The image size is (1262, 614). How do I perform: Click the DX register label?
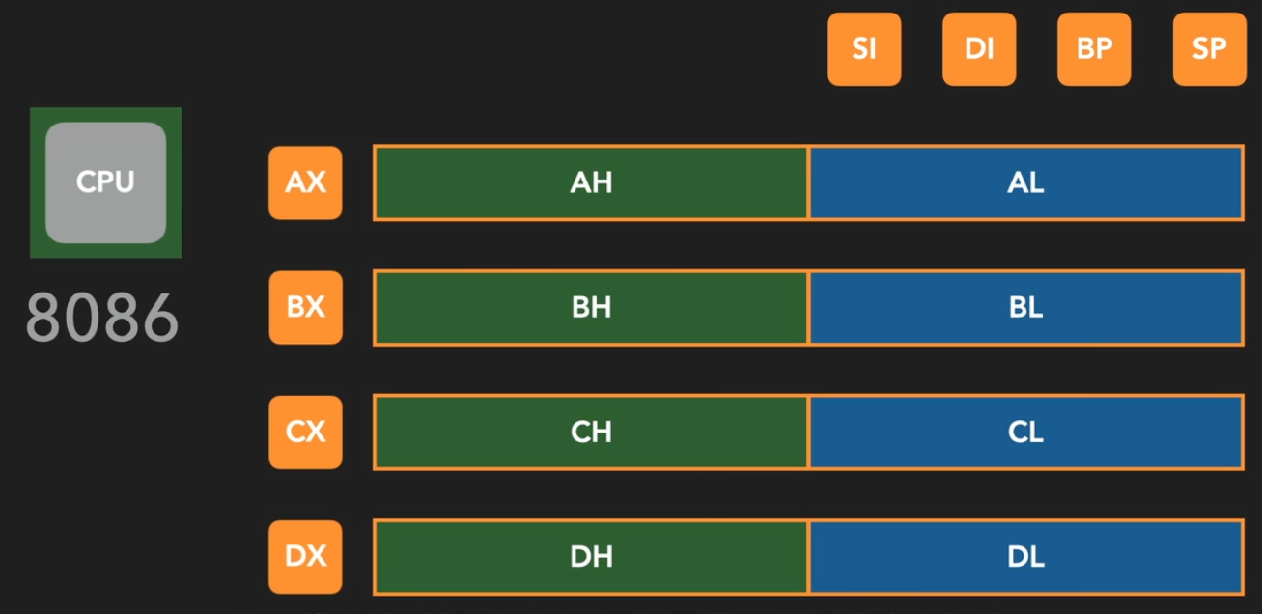pos(305,557)
